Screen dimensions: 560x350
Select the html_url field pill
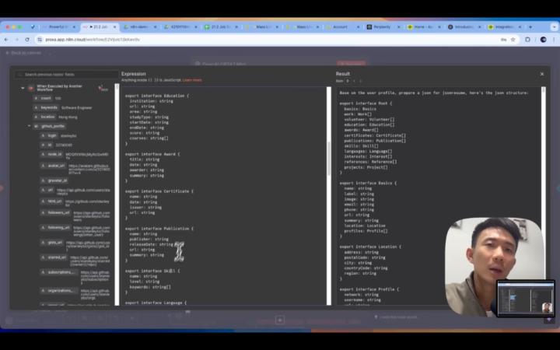coord(52,201)
